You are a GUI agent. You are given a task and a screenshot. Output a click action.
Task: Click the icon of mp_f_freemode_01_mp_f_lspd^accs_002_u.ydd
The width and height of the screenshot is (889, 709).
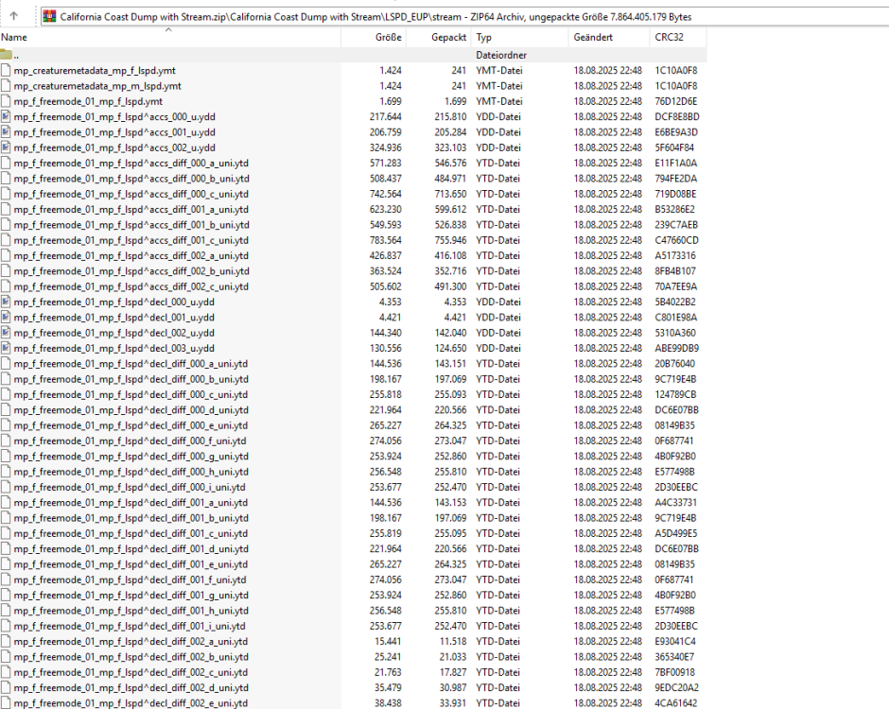click(6, 147)
